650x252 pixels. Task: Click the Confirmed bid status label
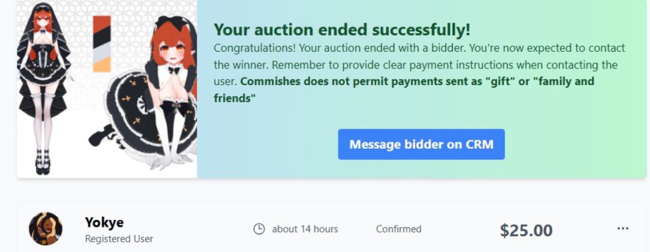pyautogui.click(x=399, y=229)
